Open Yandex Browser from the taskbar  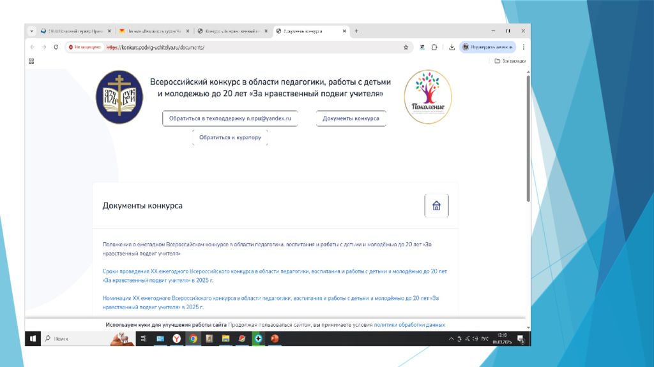click(x=177, y=339)
